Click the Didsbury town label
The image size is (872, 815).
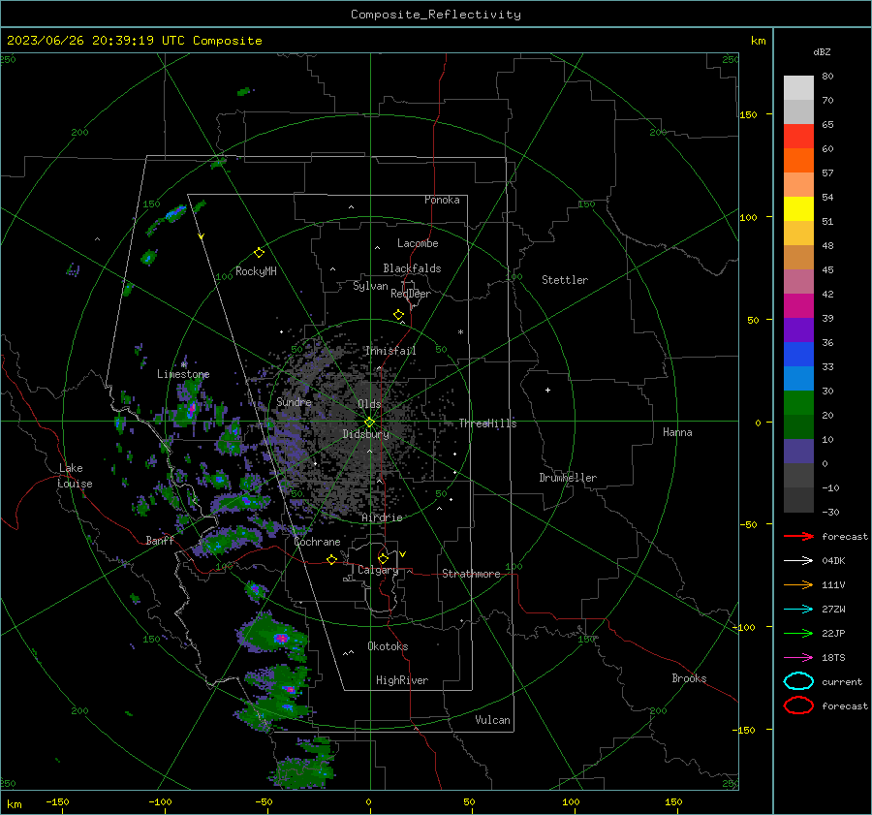click(x=365, y=434)
